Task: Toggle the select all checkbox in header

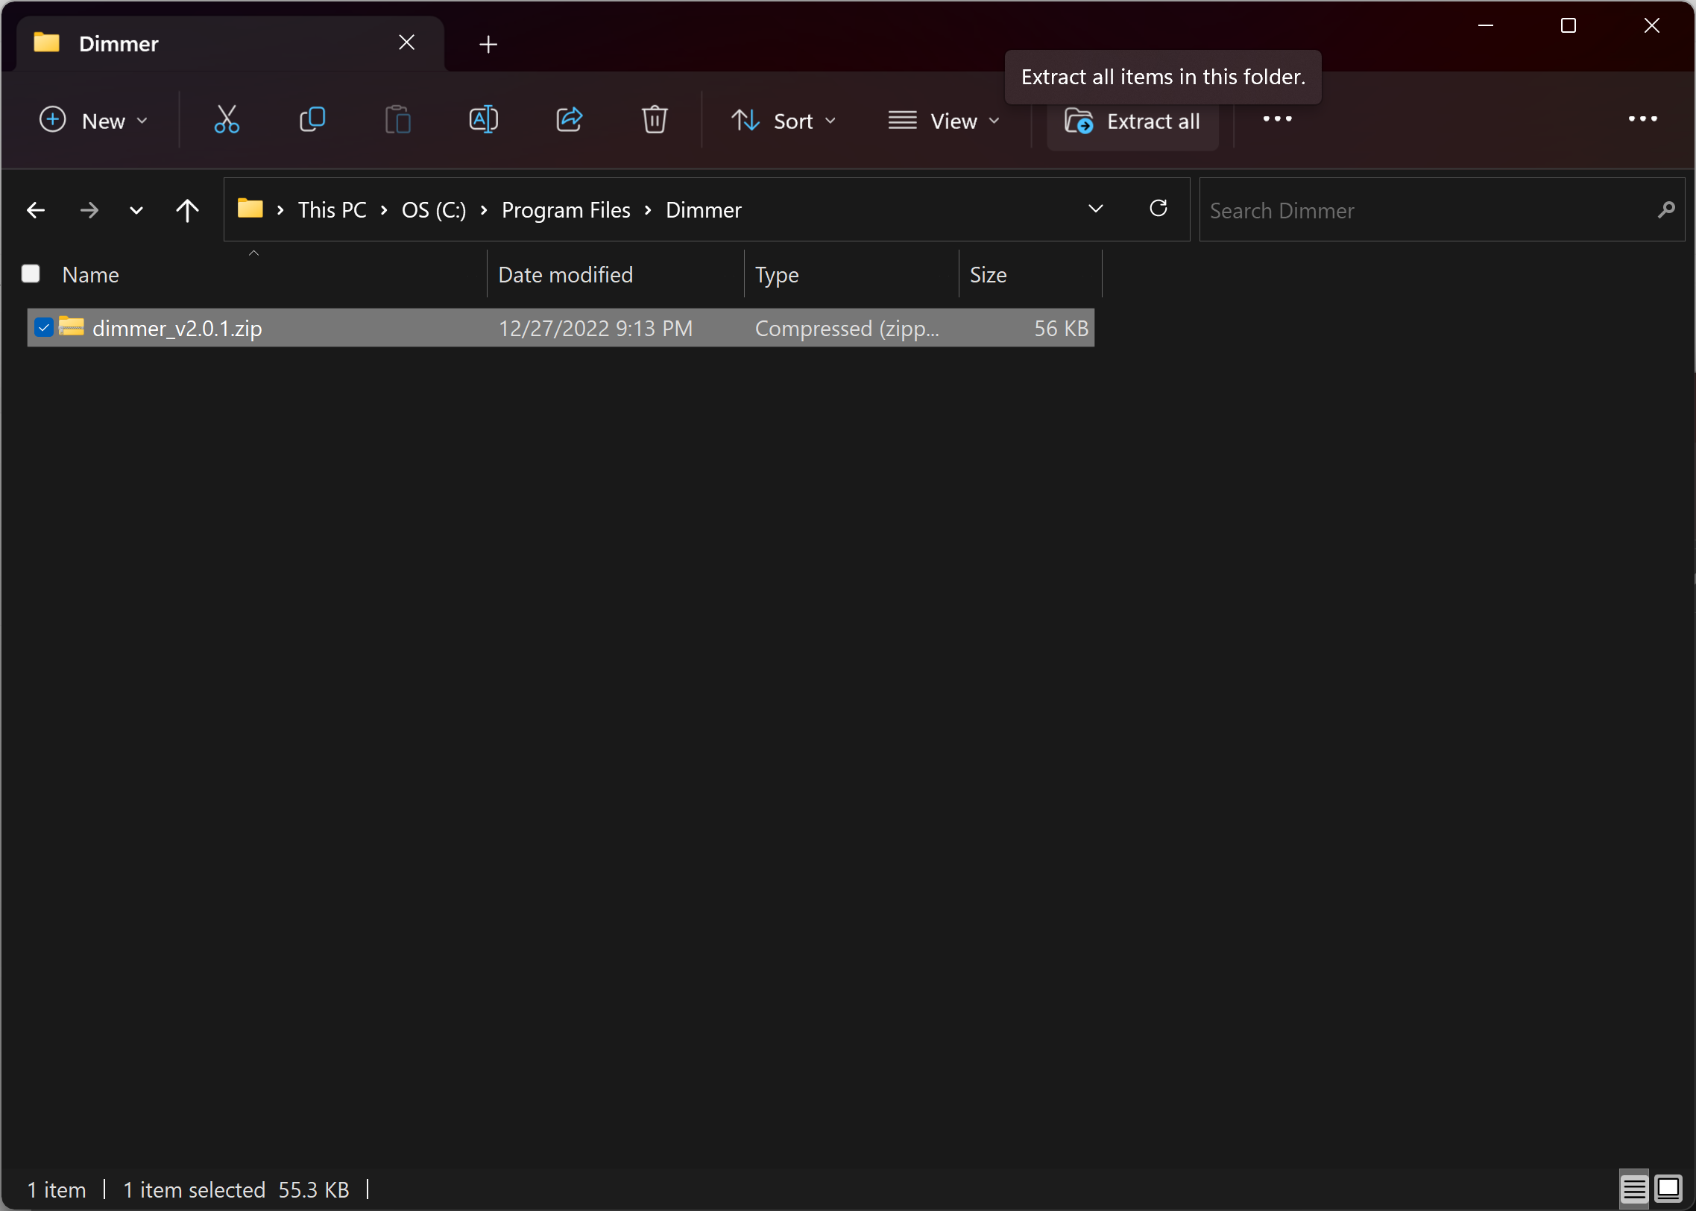Action: (x=30, y=274)
